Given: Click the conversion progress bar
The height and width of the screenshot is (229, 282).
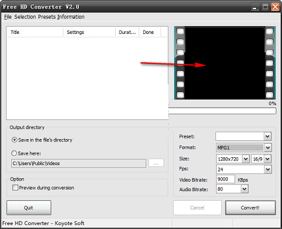Looking at the screenshot, I should click(222, 111).
